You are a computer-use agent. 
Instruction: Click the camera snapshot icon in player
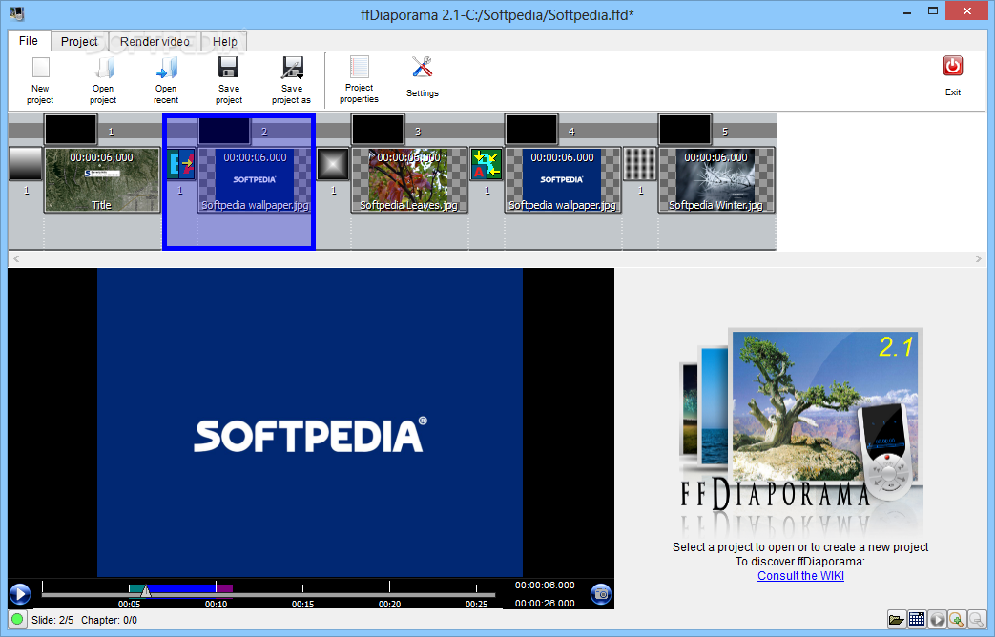(600, 594)
